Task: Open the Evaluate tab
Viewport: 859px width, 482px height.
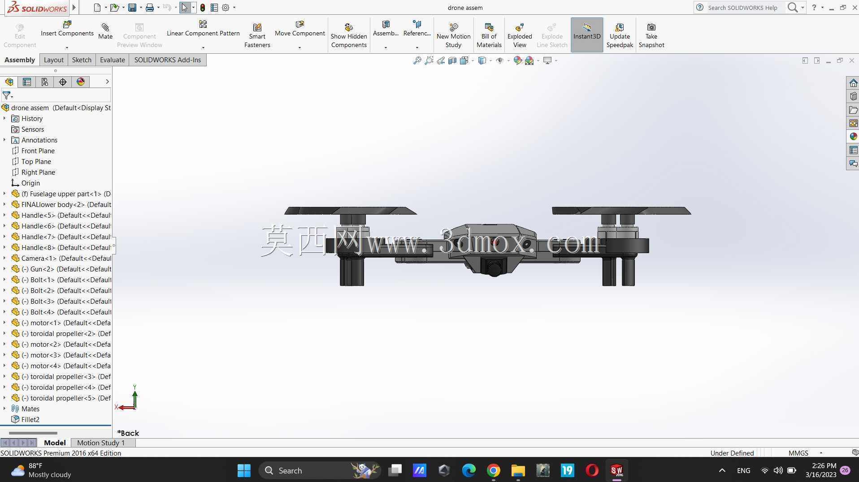Action: coord(113,60)
